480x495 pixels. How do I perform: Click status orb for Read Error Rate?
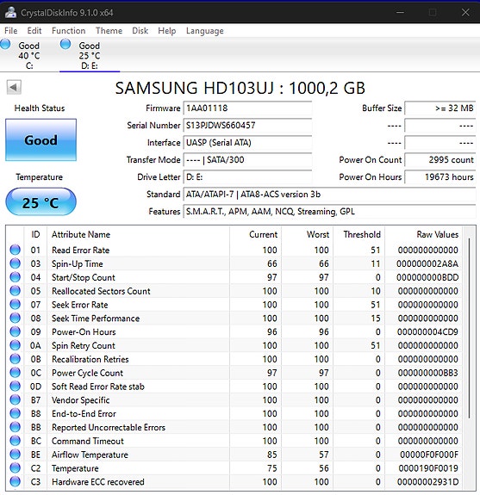point(15,250)
